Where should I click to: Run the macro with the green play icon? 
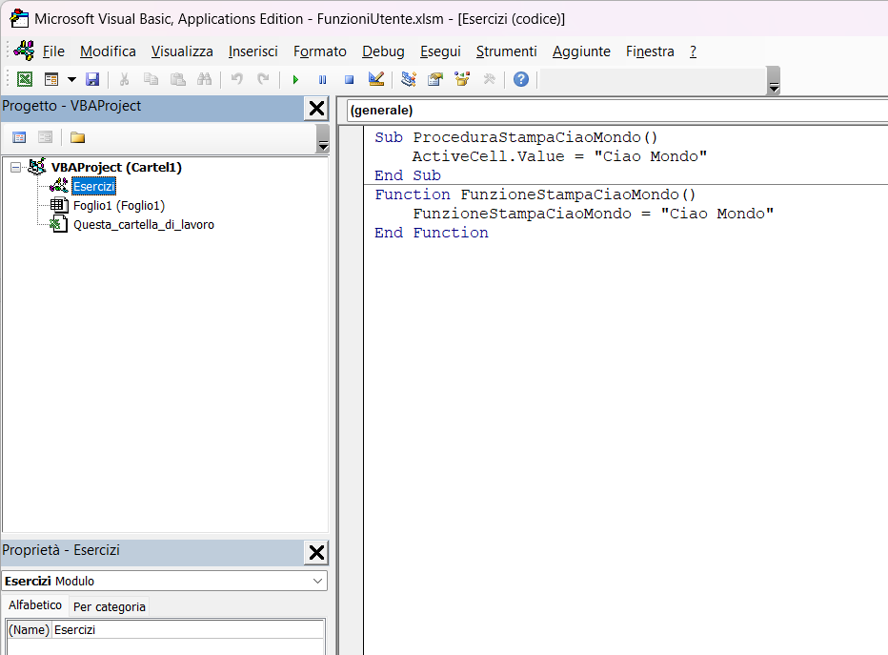click(295, 80)
